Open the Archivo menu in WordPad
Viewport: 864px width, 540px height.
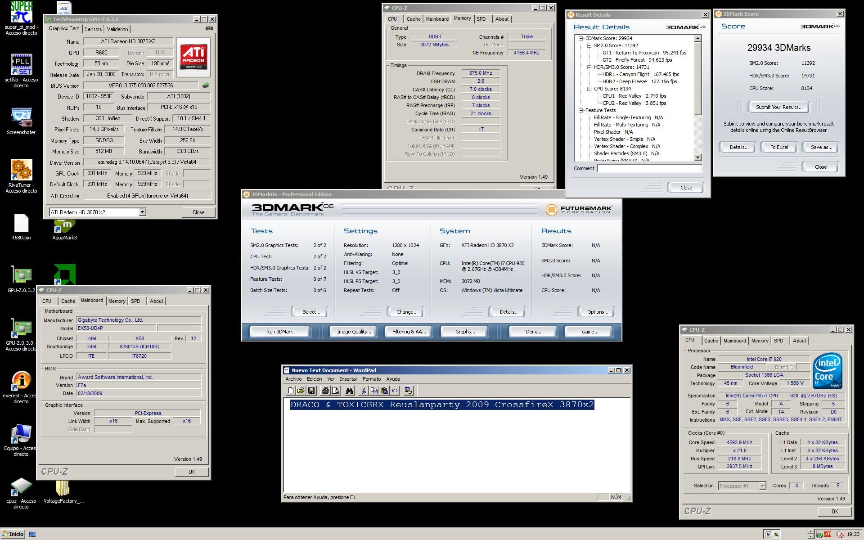pyautogui.click(x=293, y=379)
